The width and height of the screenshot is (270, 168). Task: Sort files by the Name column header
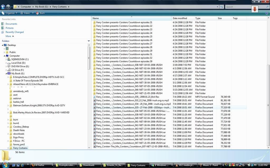[132, 18]
